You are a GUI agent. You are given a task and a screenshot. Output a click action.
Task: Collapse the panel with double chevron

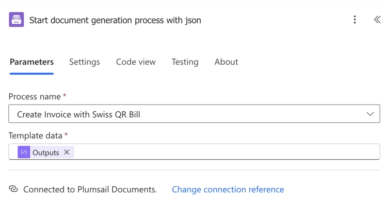[377, 19]
